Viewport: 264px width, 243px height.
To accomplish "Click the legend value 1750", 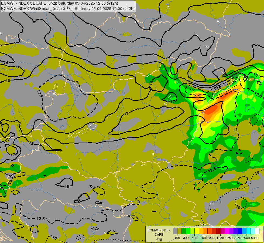I will (229, 238).
